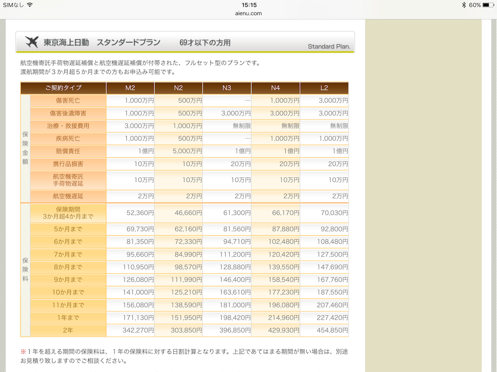Tap the 102,480円 premium cell
This screenshot has width=497, height=372.
[276, 242]
